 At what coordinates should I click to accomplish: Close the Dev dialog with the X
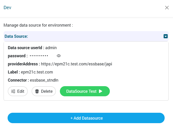pyautogui.click(x=167, y=8)
